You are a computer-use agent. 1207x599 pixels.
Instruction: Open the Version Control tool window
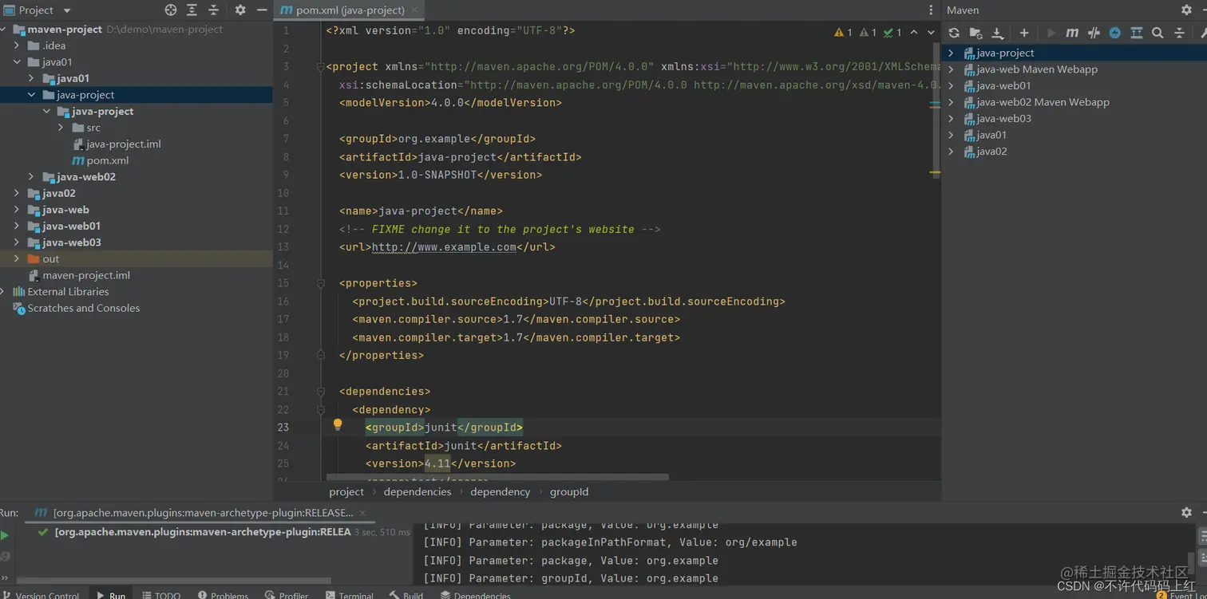[x=41, y=595]
